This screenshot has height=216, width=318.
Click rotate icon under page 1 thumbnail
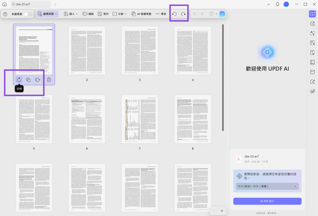[19, 80]
